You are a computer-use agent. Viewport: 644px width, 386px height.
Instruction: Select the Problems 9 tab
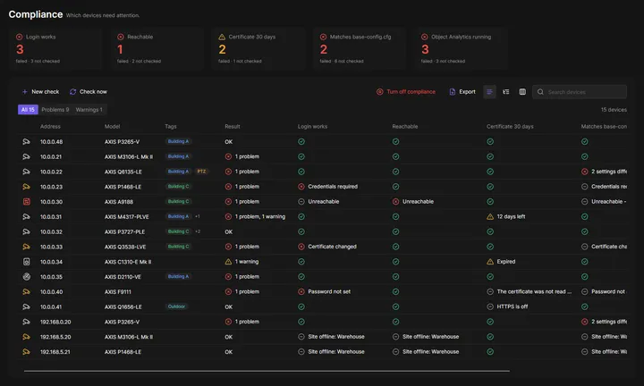(55, 110)
